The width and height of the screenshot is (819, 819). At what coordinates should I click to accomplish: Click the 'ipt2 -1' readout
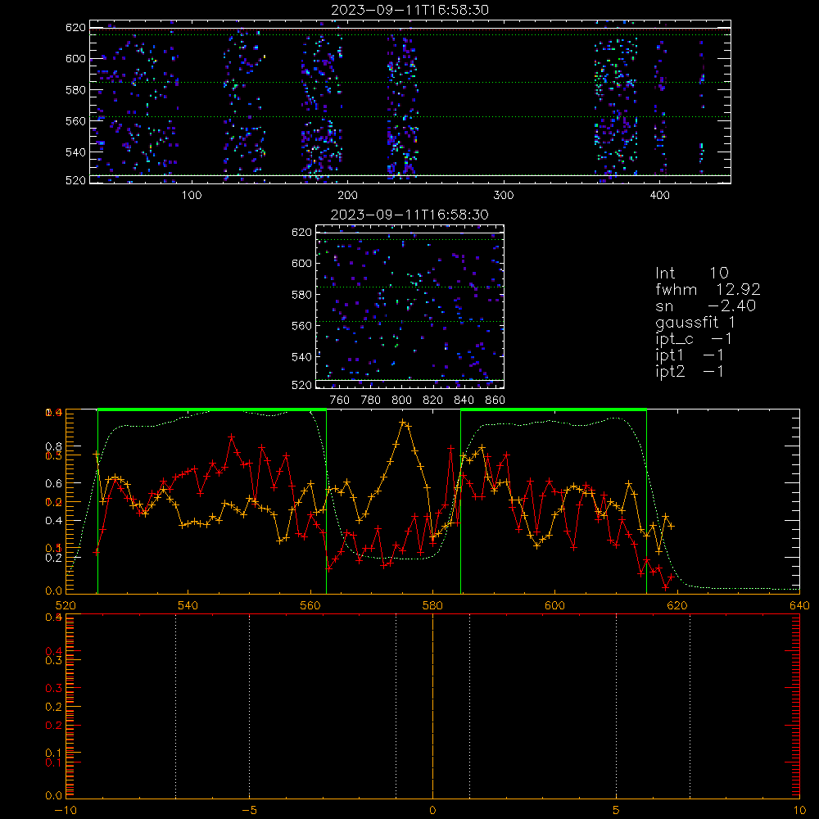(x=690, y=371)
